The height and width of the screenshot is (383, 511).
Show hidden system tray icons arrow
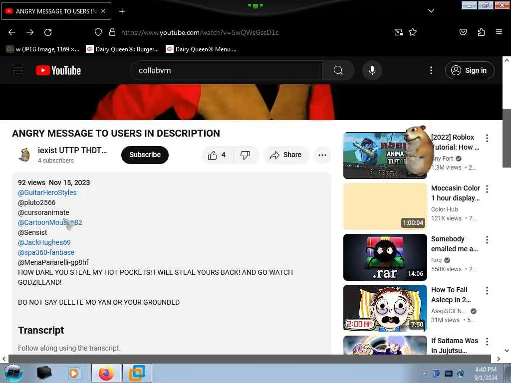424,374
